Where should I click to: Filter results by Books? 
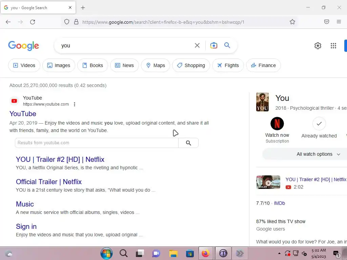93,65
